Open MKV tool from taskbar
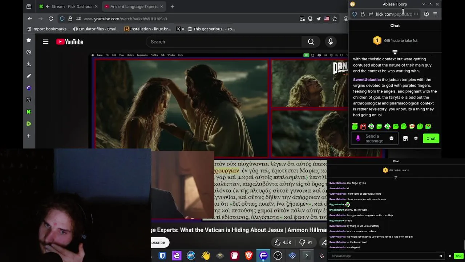This screenshot has width=465, height=262. tap(191, 256)
